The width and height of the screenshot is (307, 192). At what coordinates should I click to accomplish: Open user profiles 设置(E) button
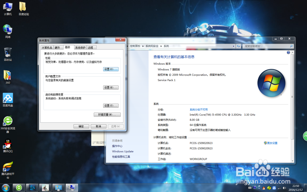click(111, 88)
